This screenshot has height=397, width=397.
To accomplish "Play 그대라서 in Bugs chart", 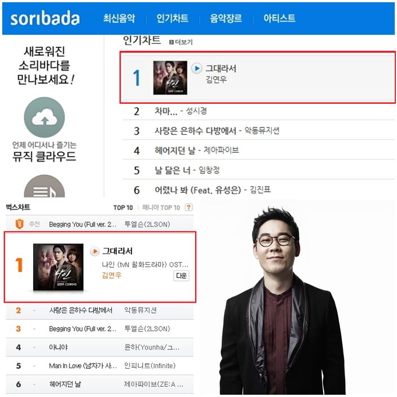I will click(95, 251).
